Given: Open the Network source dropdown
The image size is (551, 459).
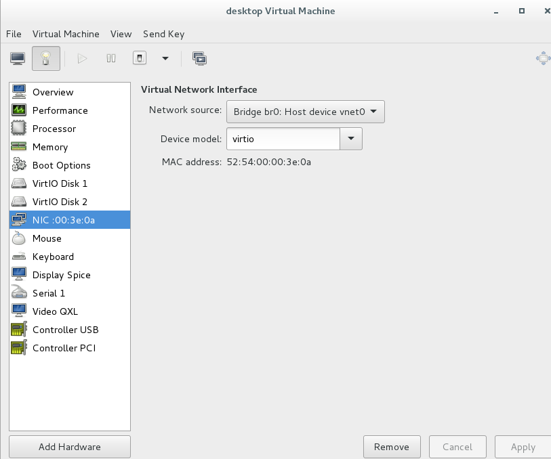Looking at the screenshot, I should tap(306, 112).
